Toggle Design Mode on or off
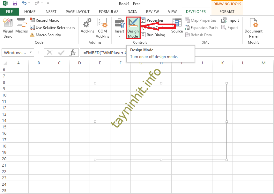The width and height of the screenshot is (274, 194). (133, 28)
